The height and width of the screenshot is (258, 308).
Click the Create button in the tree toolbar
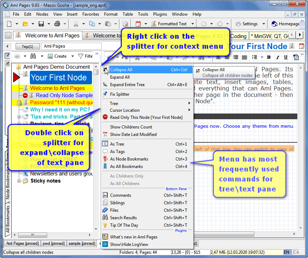[58, 56]
